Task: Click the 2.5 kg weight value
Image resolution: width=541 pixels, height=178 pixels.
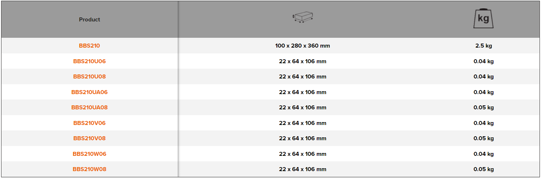Action: [x=483, y=46]
